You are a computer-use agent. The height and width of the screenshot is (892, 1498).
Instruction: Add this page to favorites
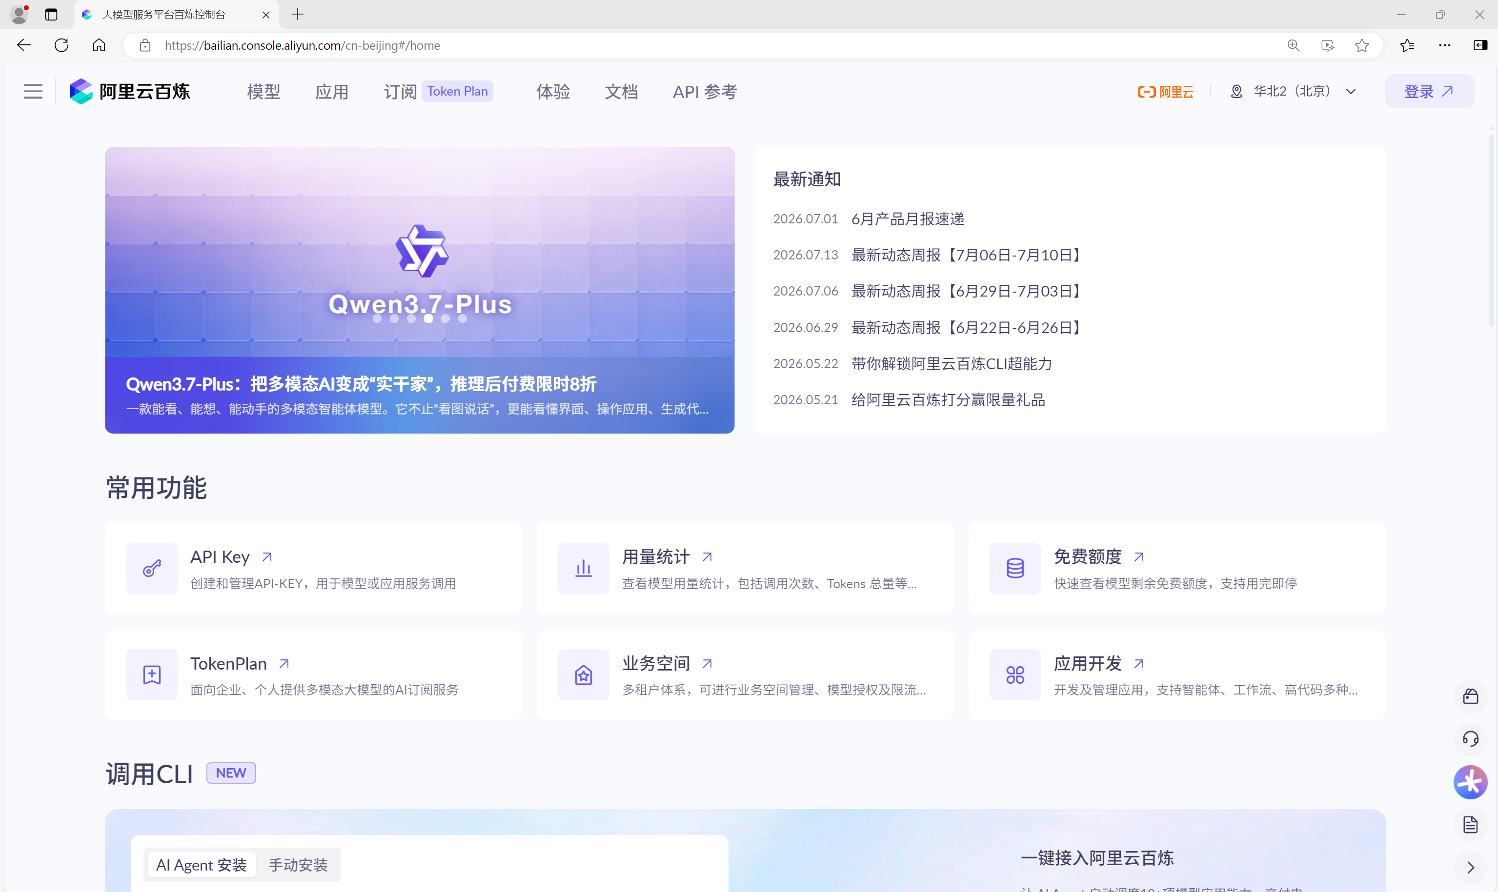tap(1362, 46)
